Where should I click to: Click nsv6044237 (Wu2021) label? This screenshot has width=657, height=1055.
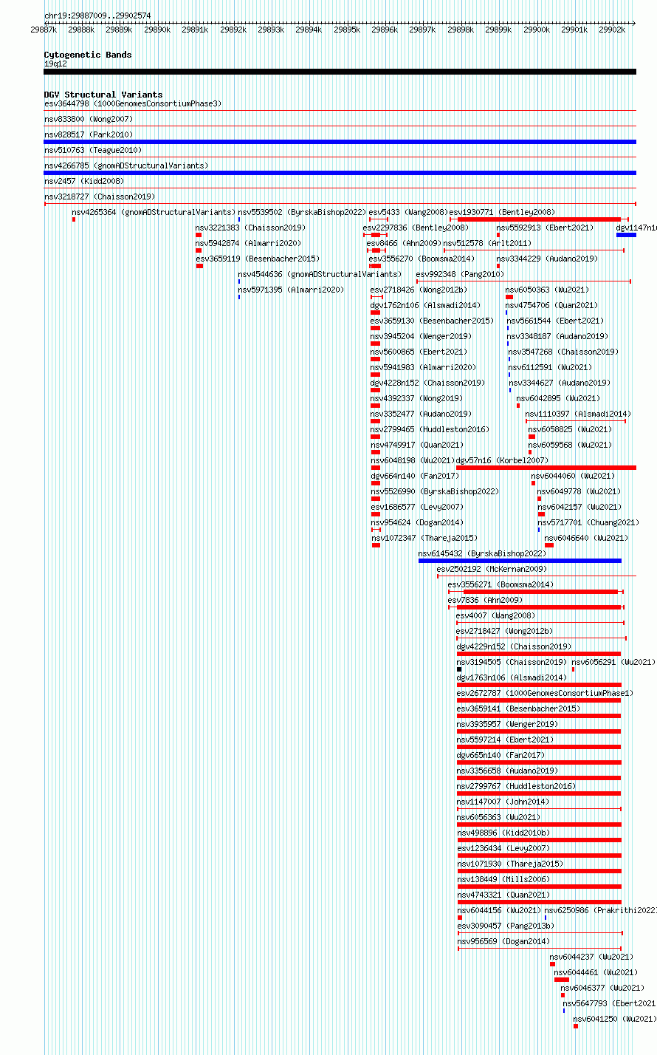592,957
